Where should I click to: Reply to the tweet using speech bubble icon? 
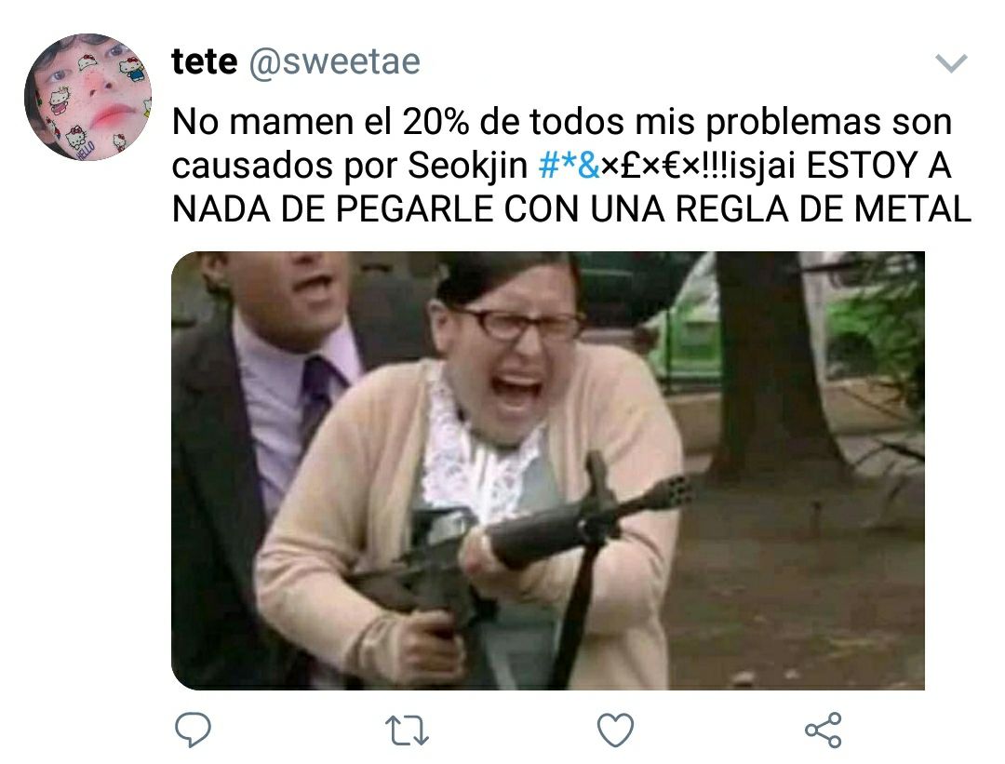coord(193,730)
